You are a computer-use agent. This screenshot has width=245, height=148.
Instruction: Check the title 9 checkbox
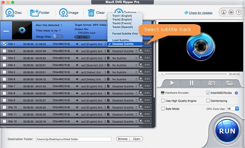pyautogui.click(x=4, y=100)
